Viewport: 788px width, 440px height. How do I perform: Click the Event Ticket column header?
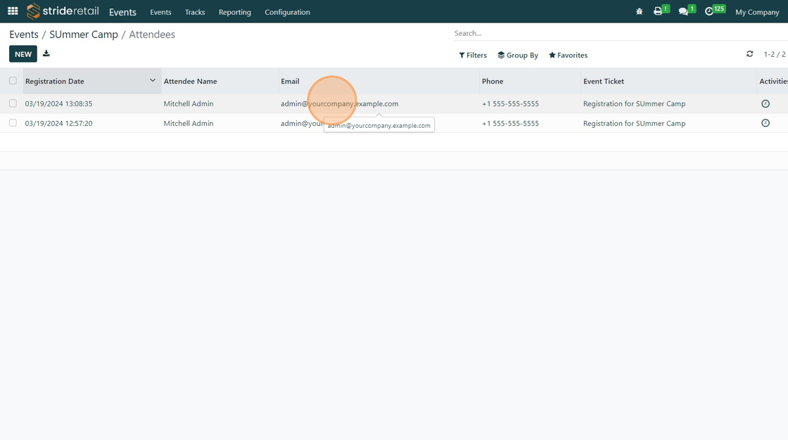(x=669, y=81)
